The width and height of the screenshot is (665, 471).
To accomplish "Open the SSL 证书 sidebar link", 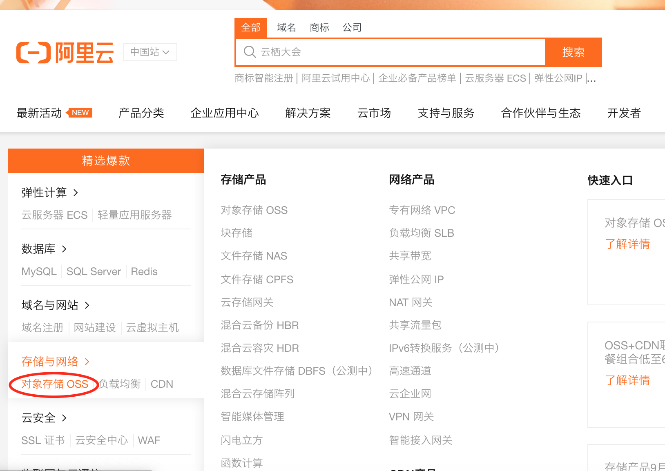I will click(x=43, y=440).
